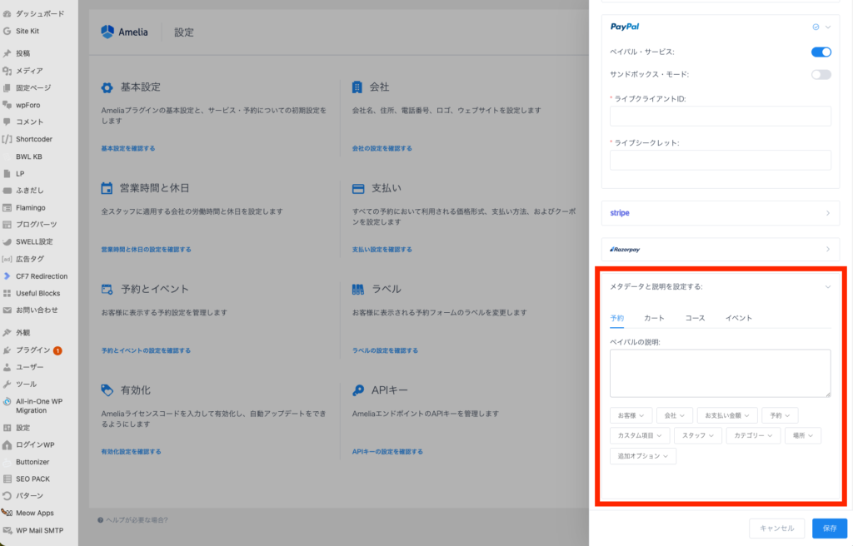Switch to the カート tab
Viewport: 853px width, 546px height.
pyautogui.click(x=654, y=318)
